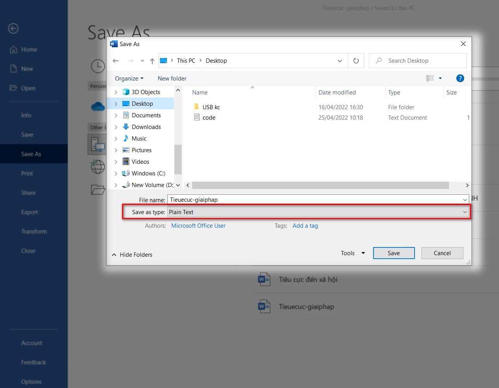Click the Up one level arrow

coord(152,61)
